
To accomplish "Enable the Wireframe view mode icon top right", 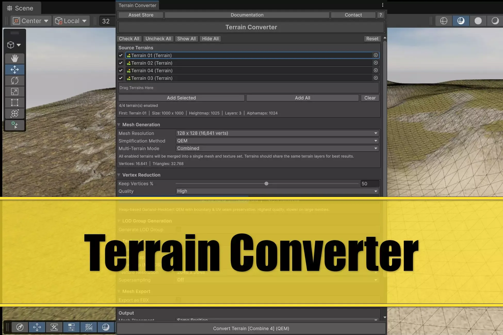I will pos(443,21).
